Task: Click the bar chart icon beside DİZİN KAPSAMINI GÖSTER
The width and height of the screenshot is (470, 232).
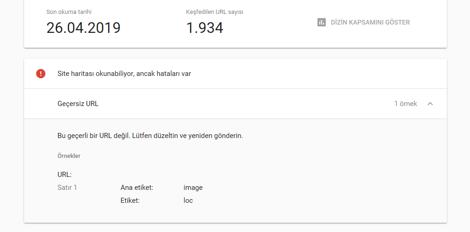Action: (321, 22)
